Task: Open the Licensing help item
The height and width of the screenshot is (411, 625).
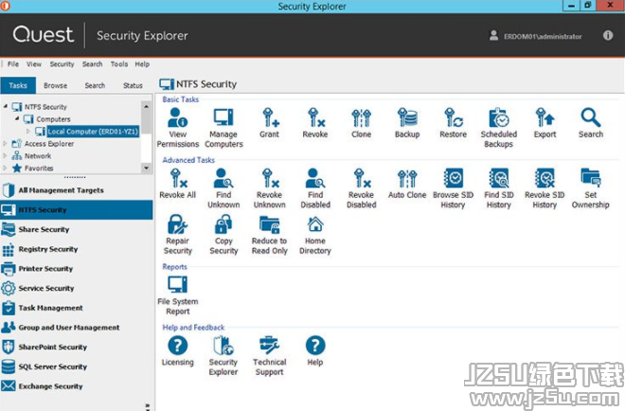Action: tap(178, 351)
